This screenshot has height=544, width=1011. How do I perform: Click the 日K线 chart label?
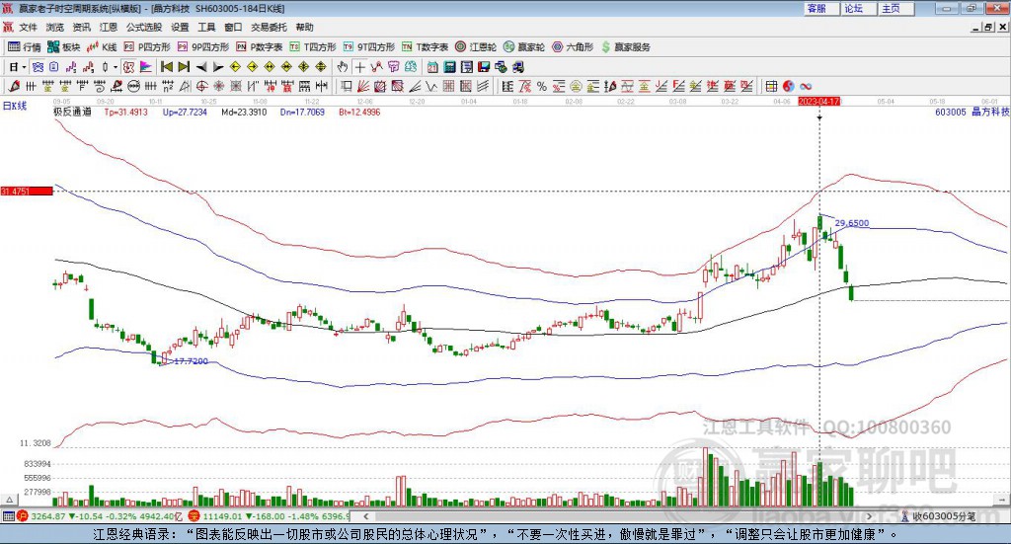[x=14, y=106]
